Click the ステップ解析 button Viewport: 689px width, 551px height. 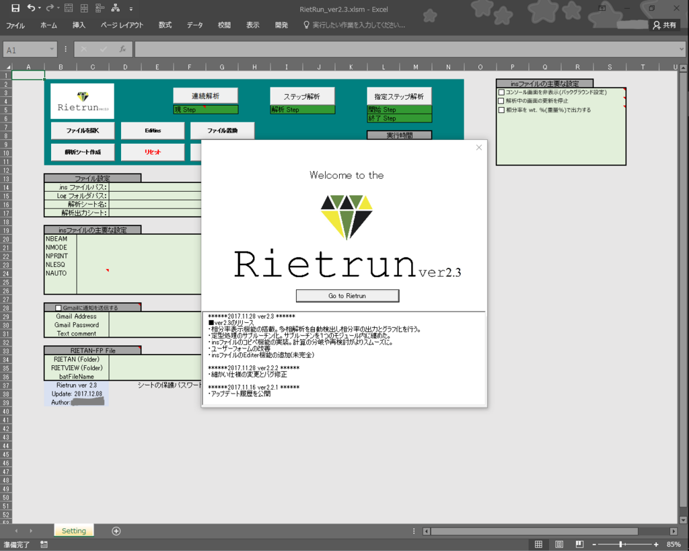pos(302,96)
